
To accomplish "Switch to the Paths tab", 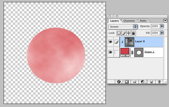I will [x=143, y=21].
